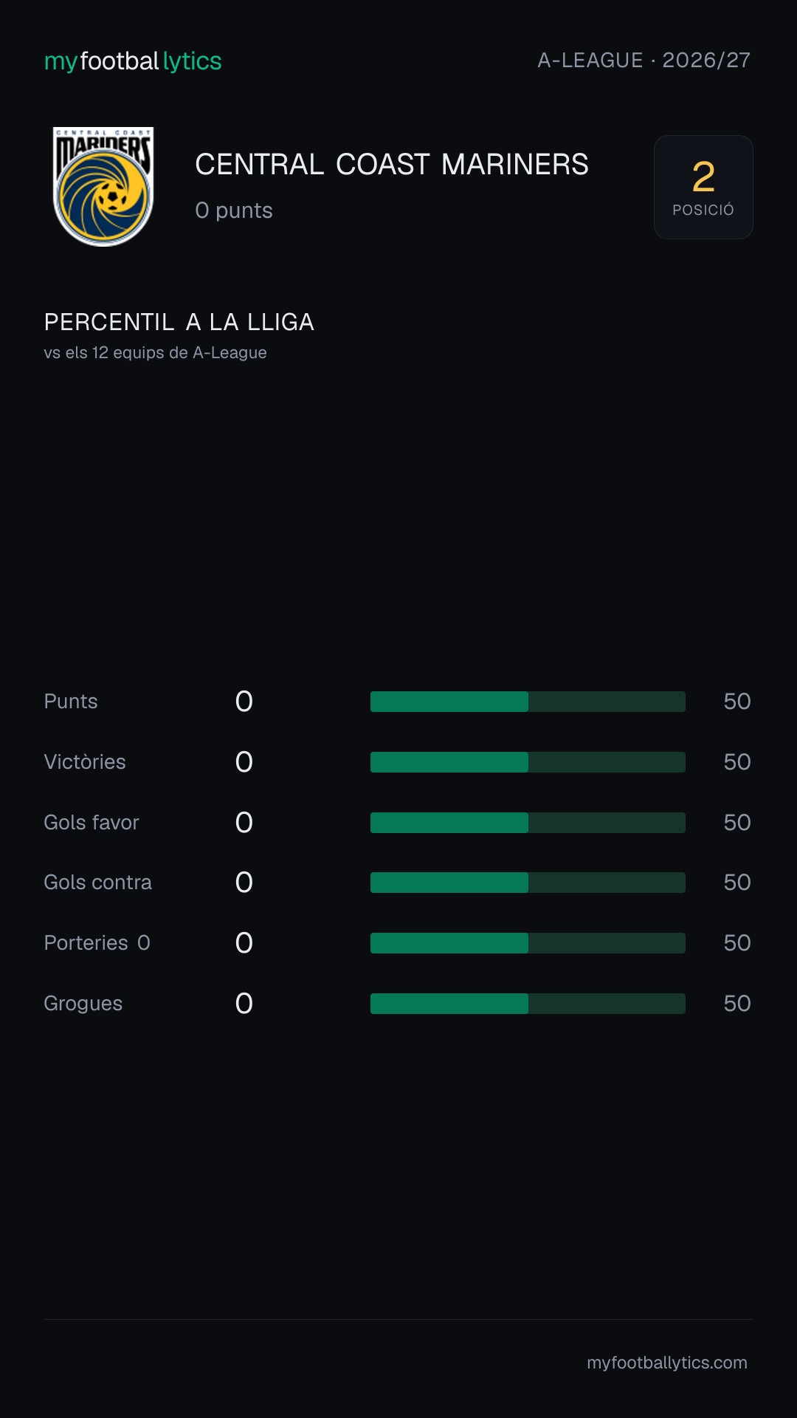Click the A-League 2026/27 season label

tap(644, 60)
